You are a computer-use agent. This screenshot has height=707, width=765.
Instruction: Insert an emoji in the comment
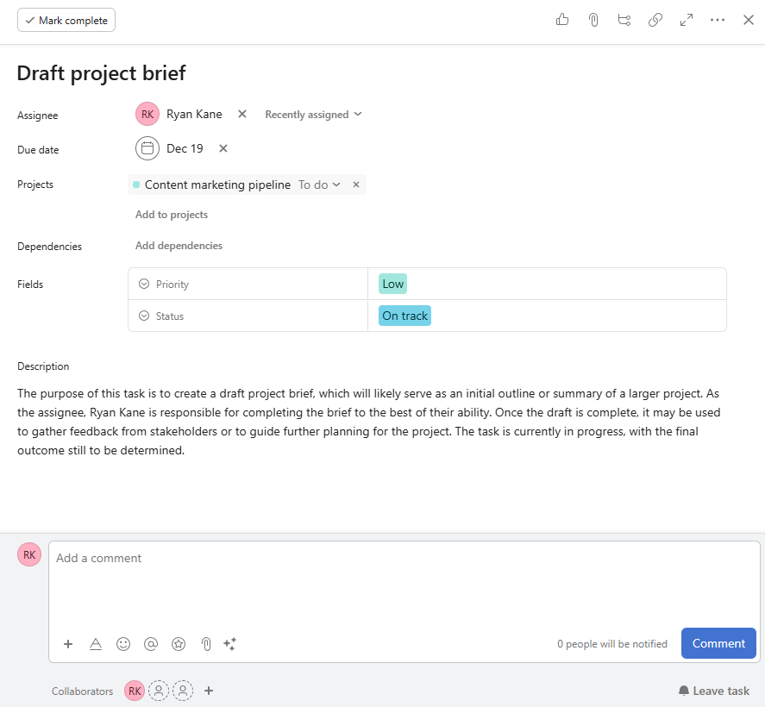(x=123, y=643)
